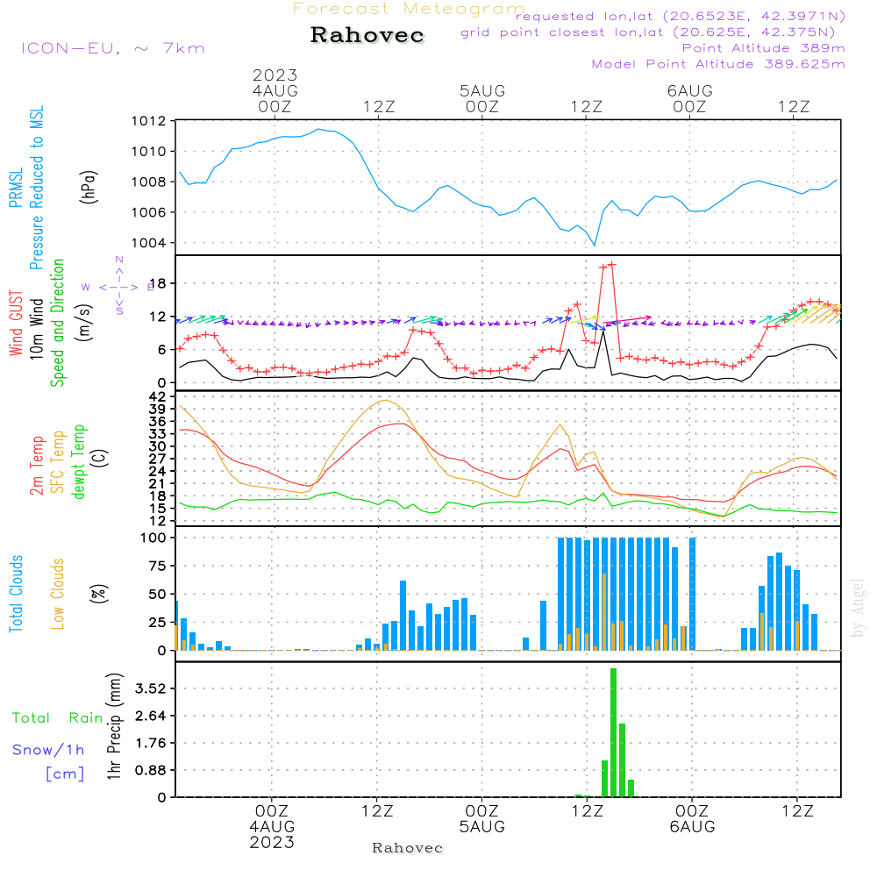Click 'Pressure Reduced to MSL' label

tap(36, 188)
